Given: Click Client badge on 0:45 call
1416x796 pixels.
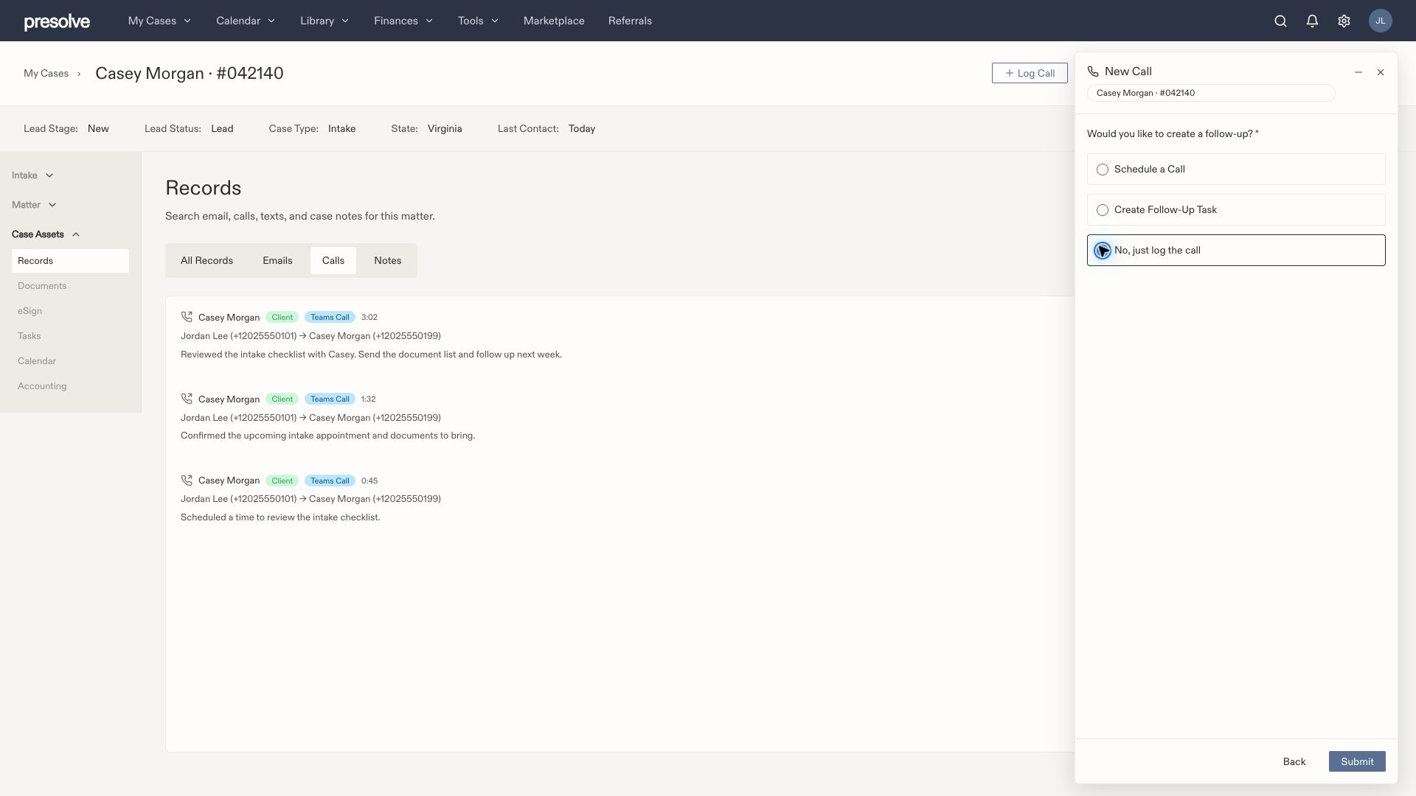Looking at the screenshot, I should point(282,481).
